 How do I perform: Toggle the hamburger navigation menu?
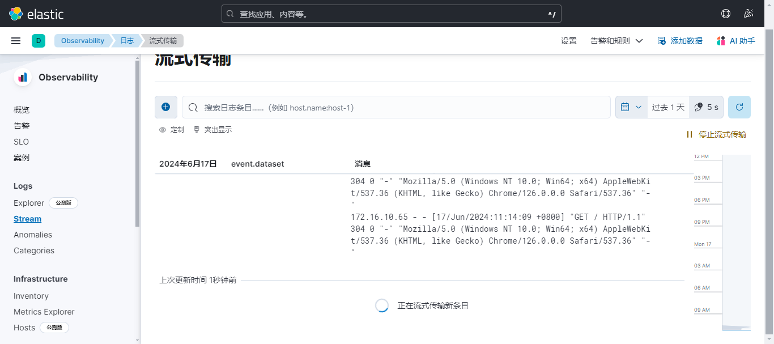pos(16,41)
